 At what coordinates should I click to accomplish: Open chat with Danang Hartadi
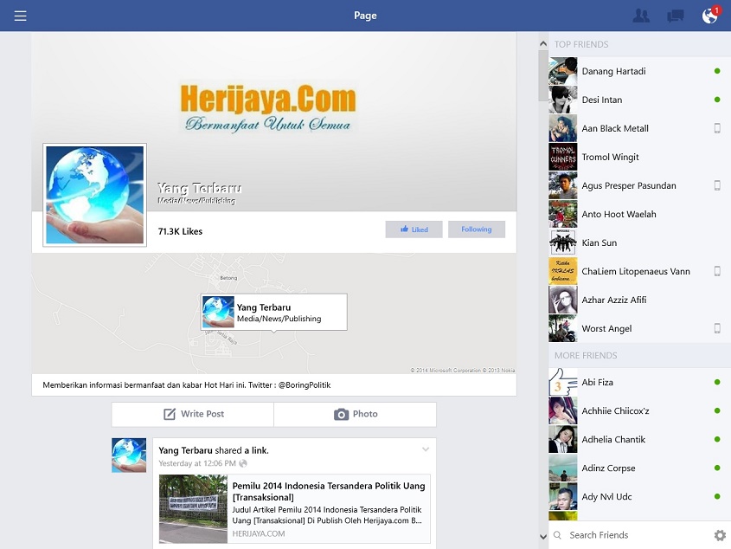coord(613,71)
